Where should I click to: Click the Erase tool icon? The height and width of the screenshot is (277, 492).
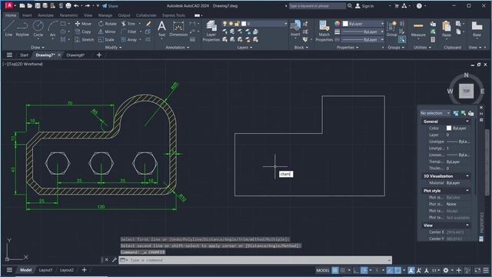pos(148,24)
